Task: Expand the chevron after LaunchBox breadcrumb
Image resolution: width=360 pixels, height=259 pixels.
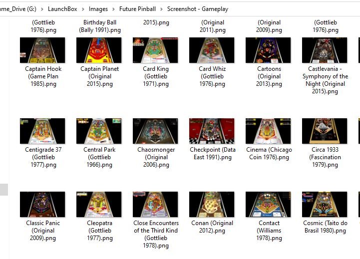Action: [83, 9]
